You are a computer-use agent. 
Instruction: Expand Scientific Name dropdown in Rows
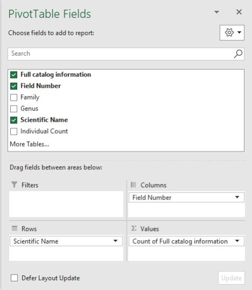pos(115,241)
